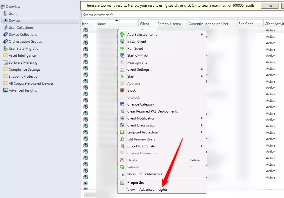284x198 pixels.
Task: Expand the Client Notification submenu arrow
Action: tap(202, 118)
